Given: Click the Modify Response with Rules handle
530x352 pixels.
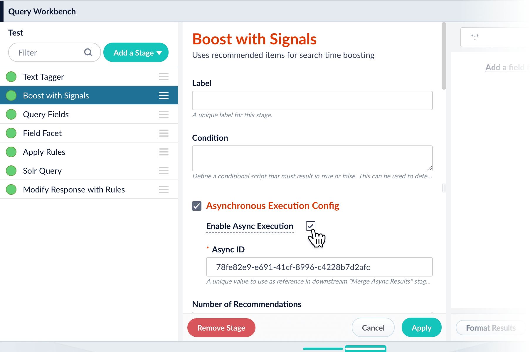Looking at the screenshot, I should point(164,190).
